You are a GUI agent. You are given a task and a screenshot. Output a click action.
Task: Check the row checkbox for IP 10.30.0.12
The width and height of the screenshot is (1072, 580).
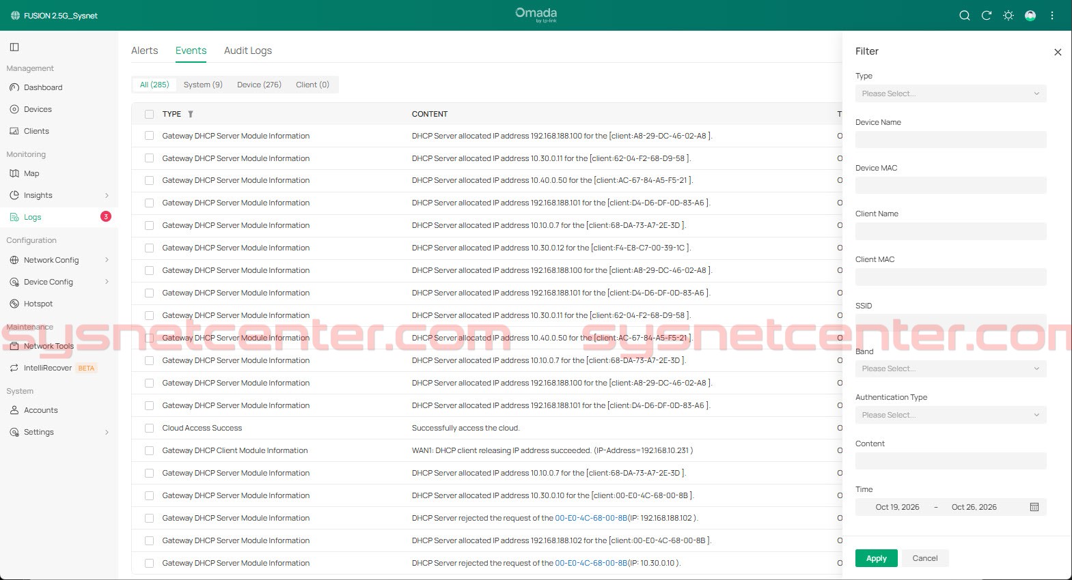coord(149,248)
